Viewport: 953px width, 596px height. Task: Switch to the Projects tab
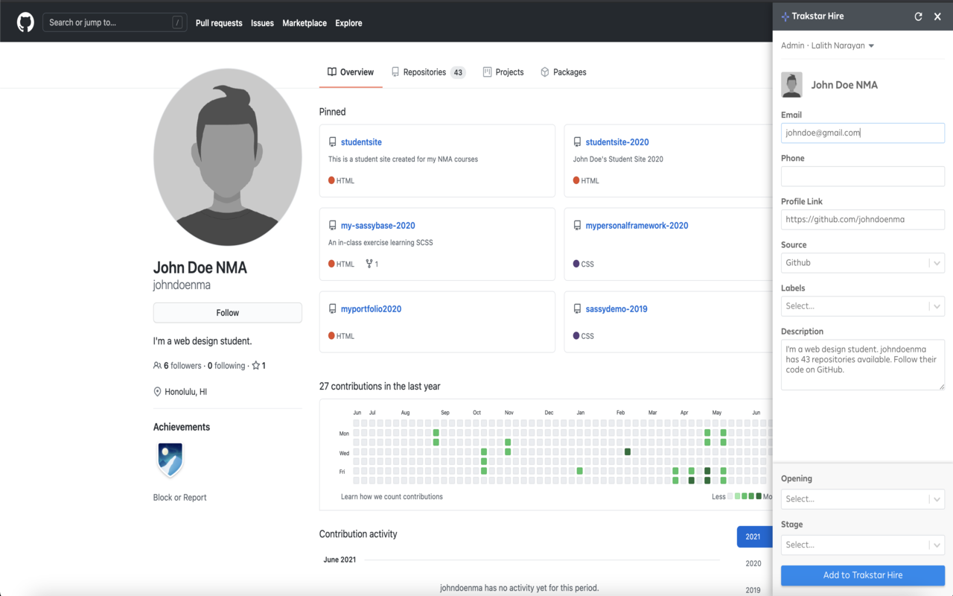(503, 72)
